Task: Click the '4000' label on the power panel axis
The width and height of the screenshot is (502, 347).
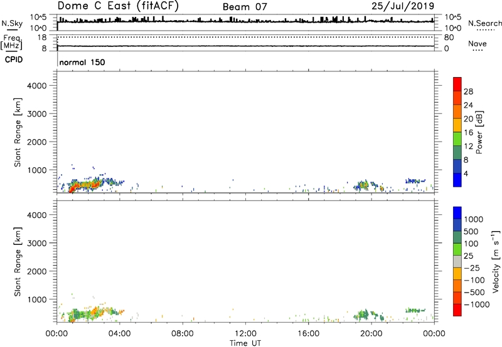Action: [36, 86]
